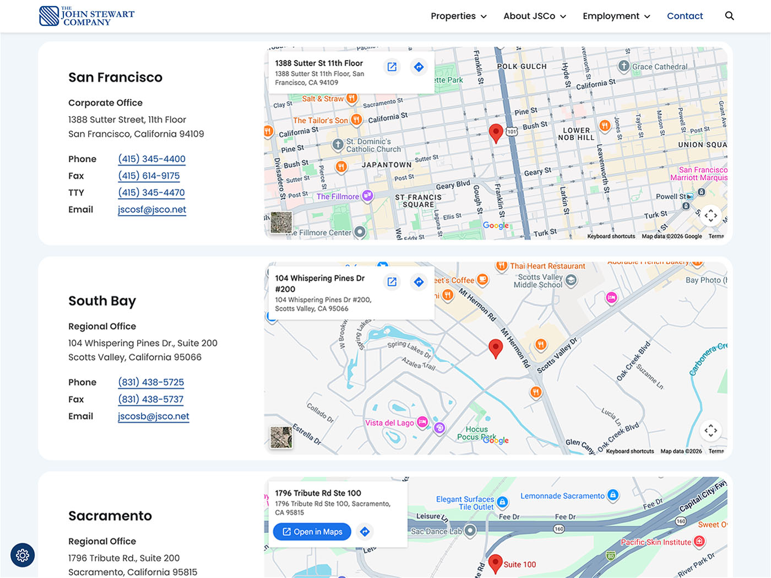This screenshot has height=578, width=771.
Task: Toggle fullscreen on South Bay map
Action: (710, 430)
